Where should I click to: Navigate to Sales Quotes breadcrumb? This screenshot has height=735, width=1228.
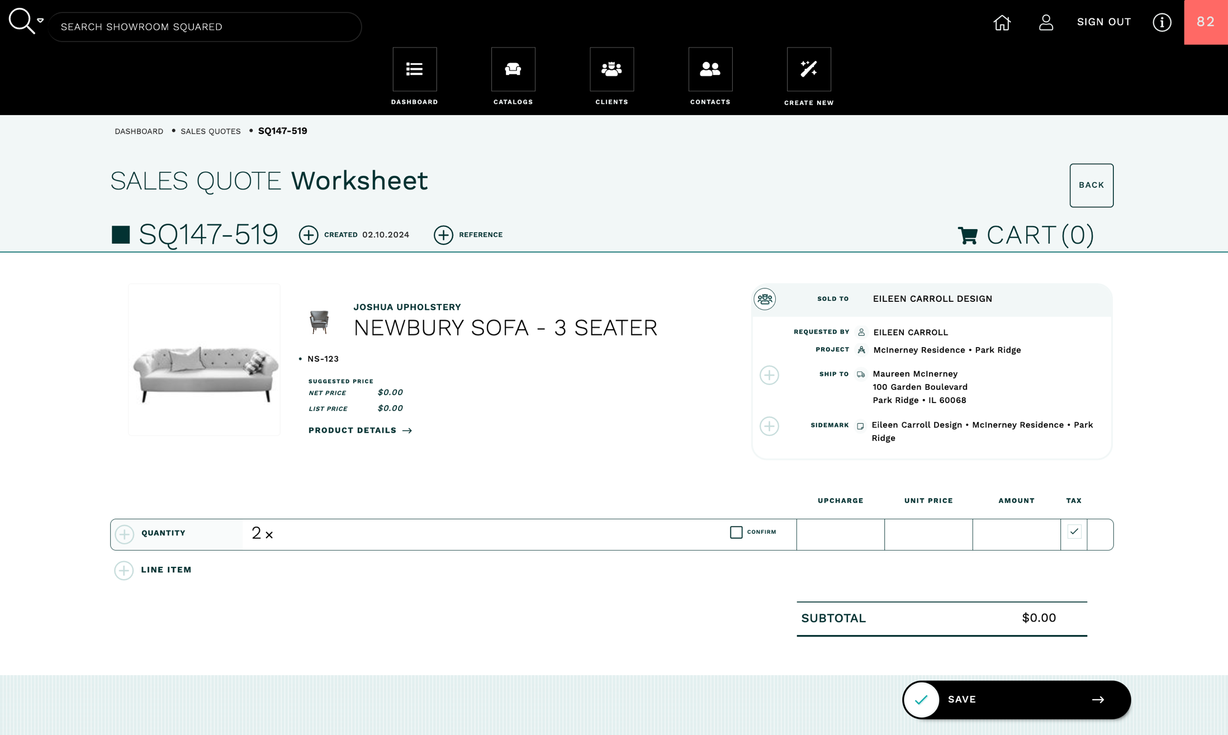tap(210, 131)
